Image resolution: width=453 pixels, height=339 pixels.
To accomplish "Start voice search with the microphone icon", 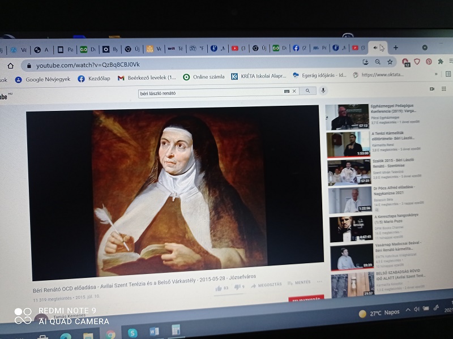I will (323, 91).
